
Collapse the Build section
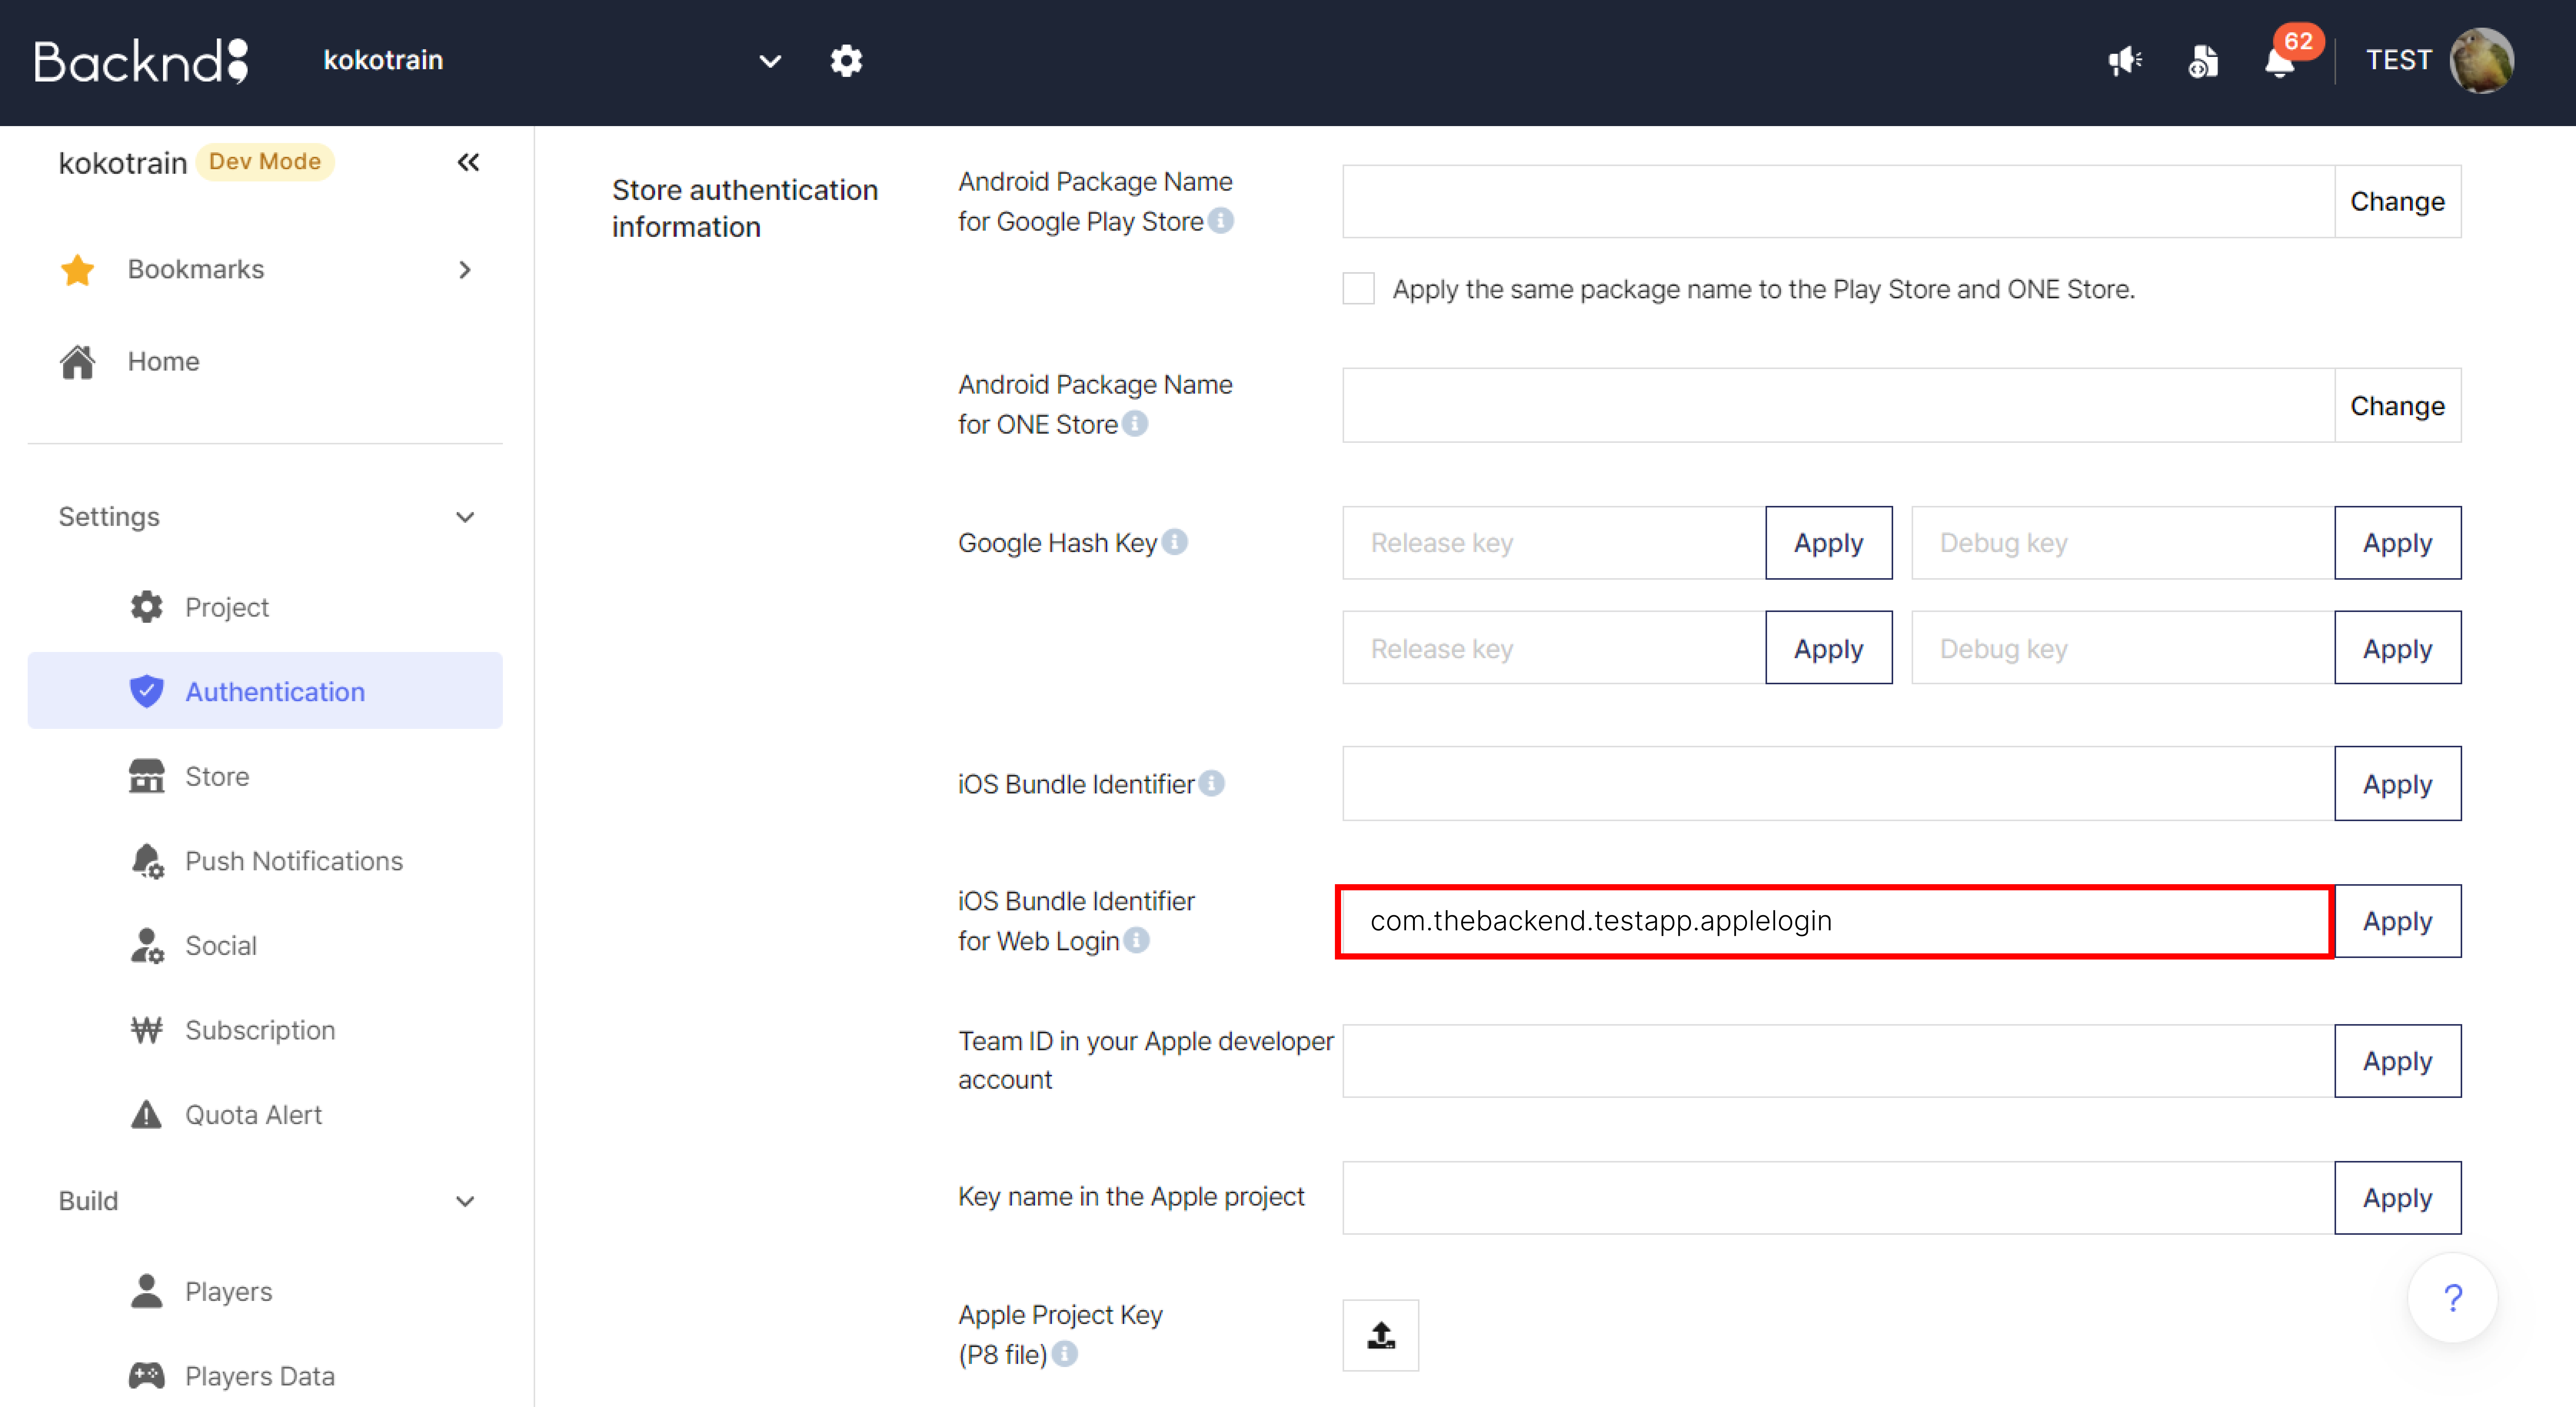pos(465,1201)
